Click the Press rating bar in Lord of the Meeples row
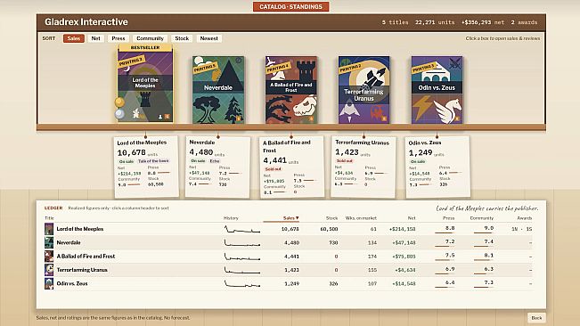 coord(445,232)
